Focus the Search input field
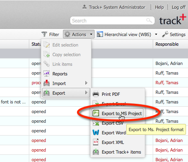The height and width of the screenshot is (162, 188). [x=112, y=20]
